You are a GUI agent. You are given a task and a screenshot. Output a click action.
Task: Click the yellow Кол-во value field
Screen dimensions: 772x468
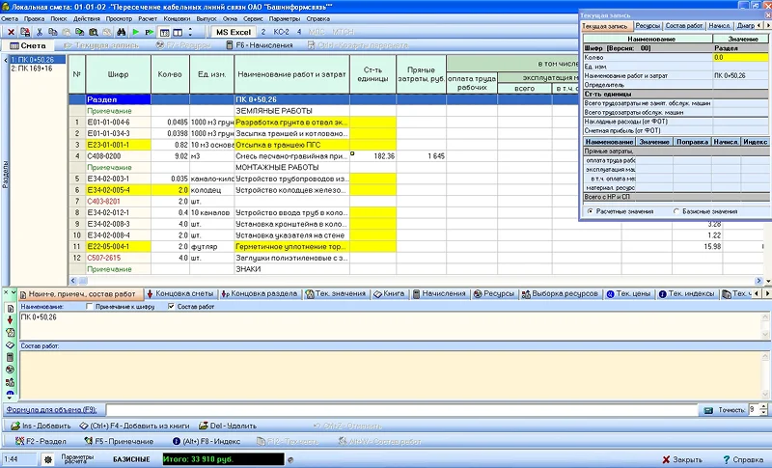coord(739,57)
